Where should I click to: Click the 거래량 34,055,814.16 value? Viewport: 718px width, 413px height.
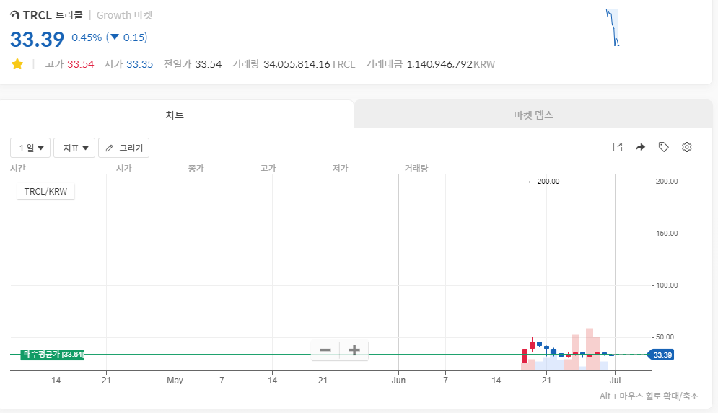[x=297, y=64]
